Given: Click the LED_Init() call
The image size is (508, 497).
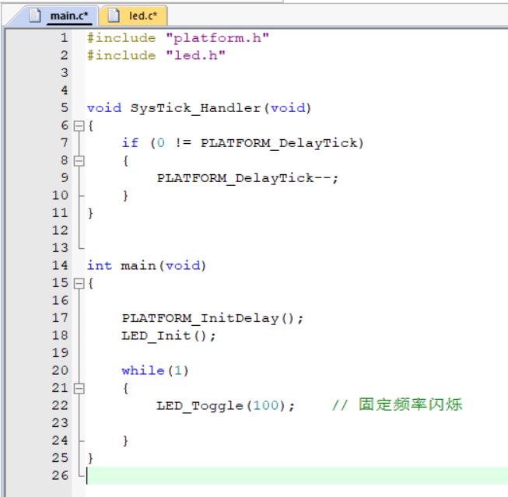Looking at the screenshot, I should (x=169, y=336).
